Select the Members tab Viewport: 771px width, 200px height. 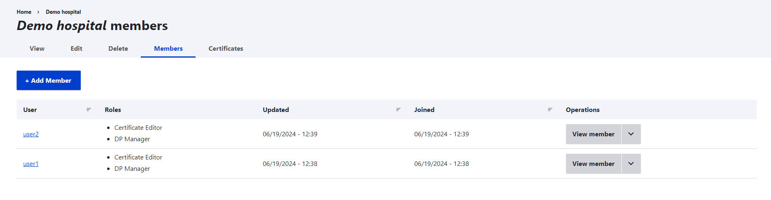tap(168, 49)
